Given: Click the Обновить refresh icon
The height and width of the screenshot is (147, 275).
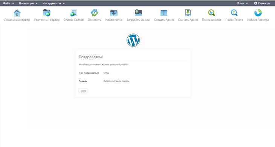Looking at the screenshot, I should point(94,13).
